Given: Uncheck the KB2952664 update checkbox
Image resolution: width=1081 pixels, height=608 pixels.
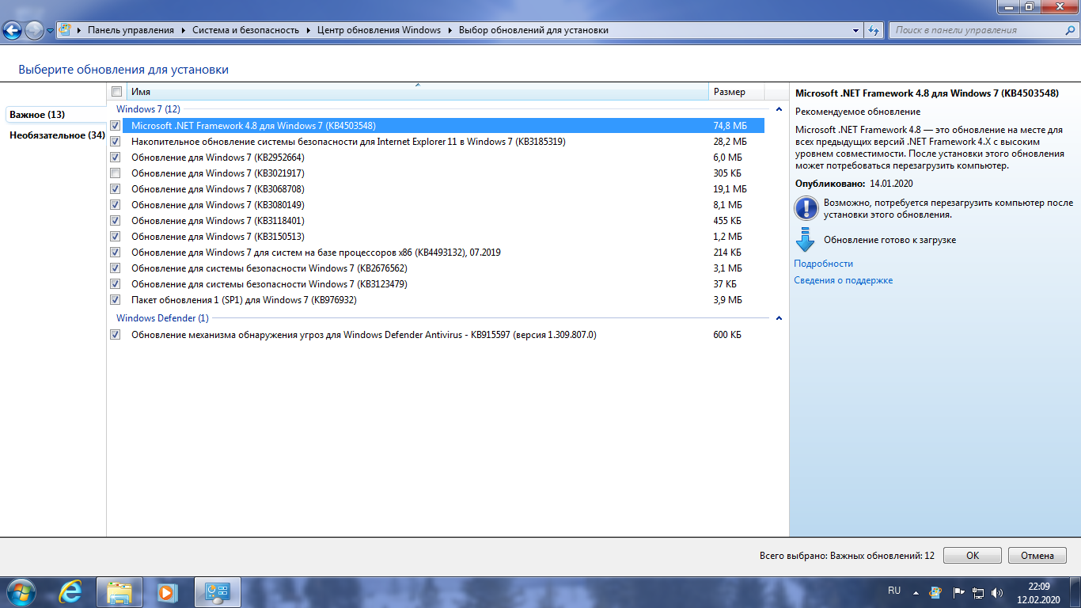Looking at the screenshot, I should [x=116, y=158].
